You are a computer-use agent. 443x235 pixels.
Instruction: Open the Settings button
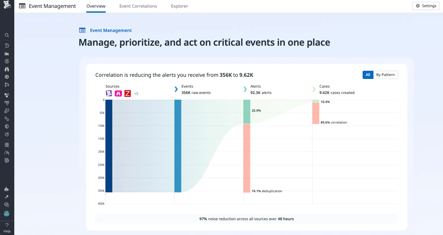coord(426,6)
